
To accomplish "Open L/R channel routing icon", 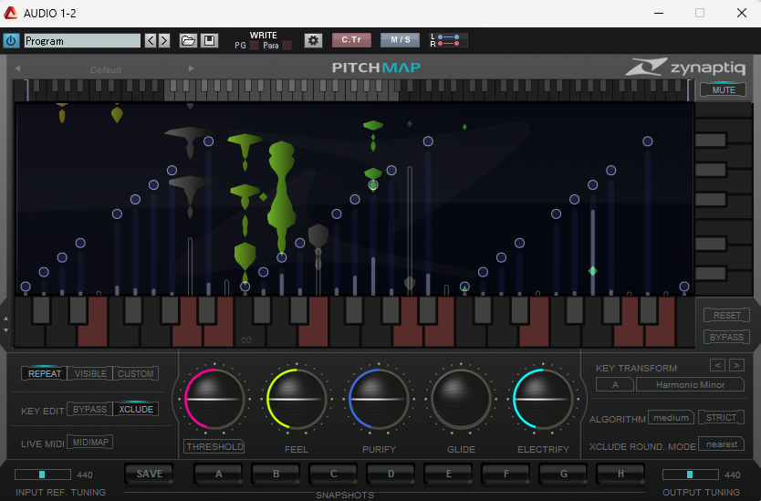I will (x=448, y=40).
